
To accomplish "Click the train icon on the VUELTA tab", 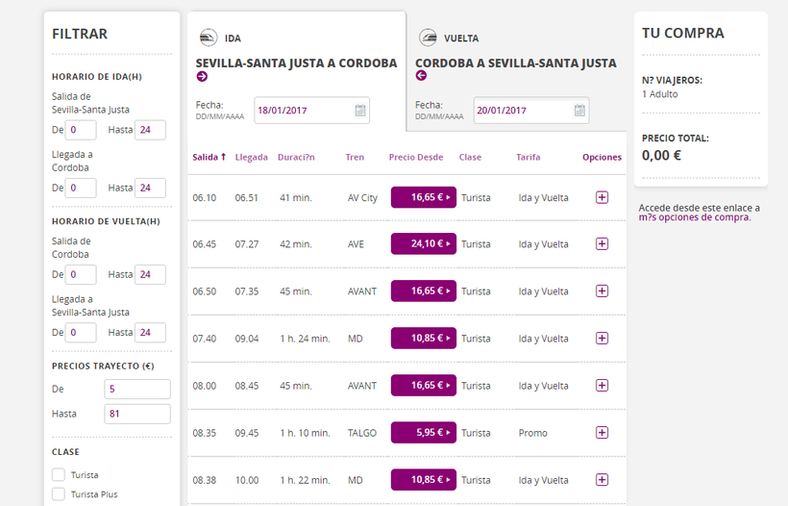I will [428, 38].
